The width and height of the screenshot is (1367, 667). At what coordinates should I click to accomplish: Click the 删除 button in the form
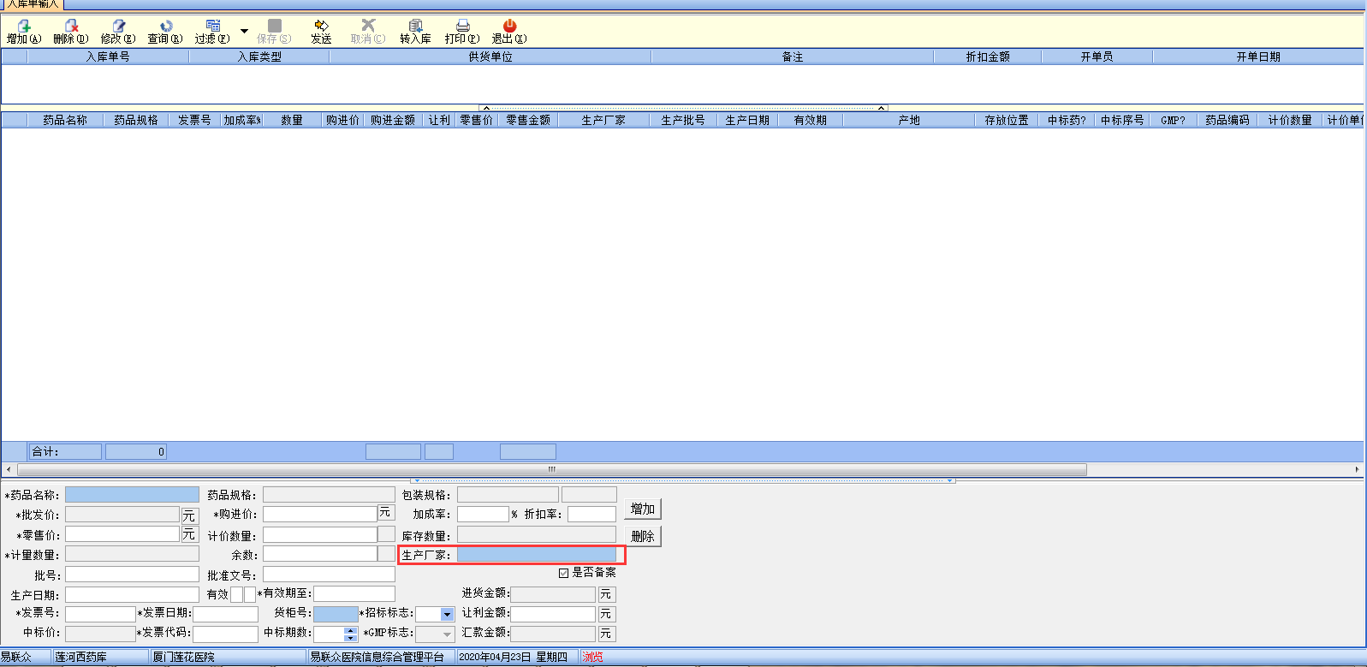point(643,536)
